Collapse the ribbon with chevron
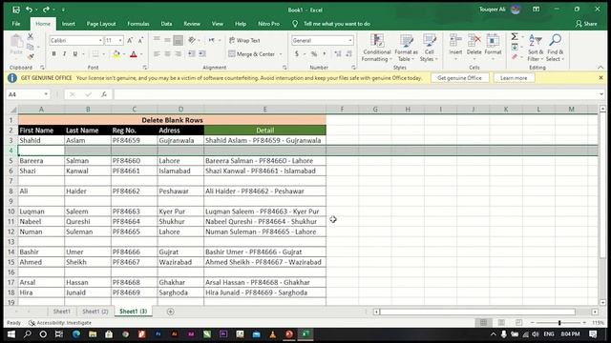611x343 pixels. tap(600, 68)
